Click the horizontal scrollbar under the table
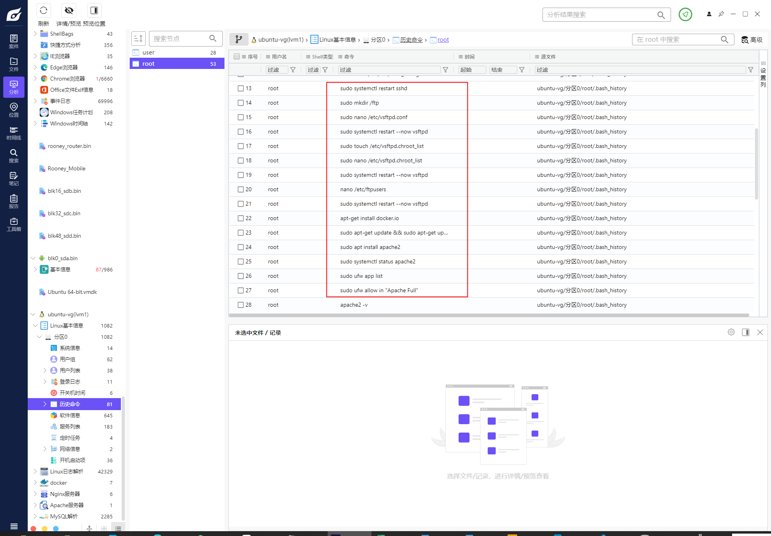Screen dimensions: 771x536 [489, 315]
